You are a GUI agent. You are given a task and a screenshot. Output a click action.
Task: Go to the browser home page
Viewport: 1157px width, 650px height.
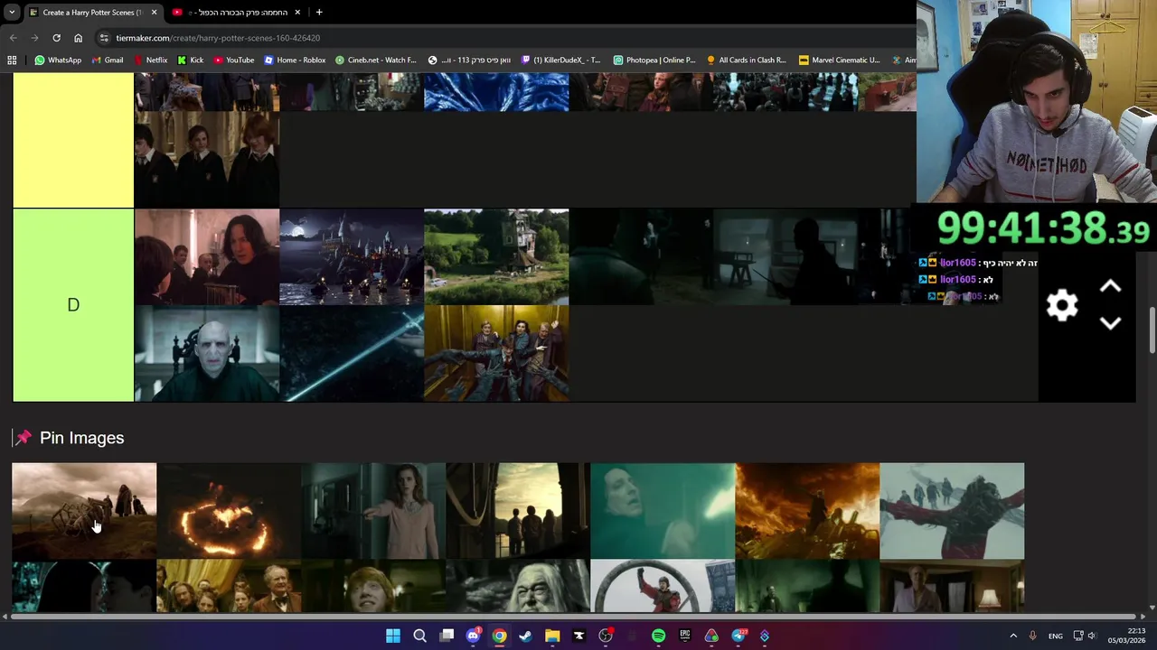pos(78,38)
